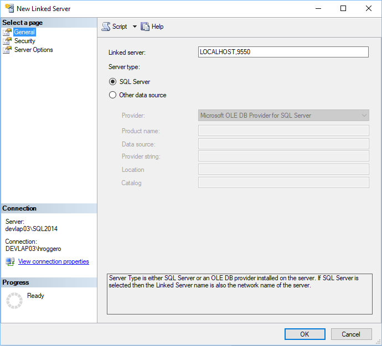The height and width of the screenshot is (346, 382).
Task: Open the Script dropdown arrow
Action: pyautogui.click(x=135, y=27)
